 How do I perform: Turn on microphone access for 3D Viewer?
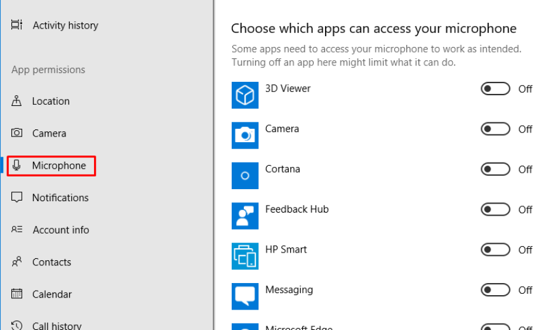pos(495,89)
